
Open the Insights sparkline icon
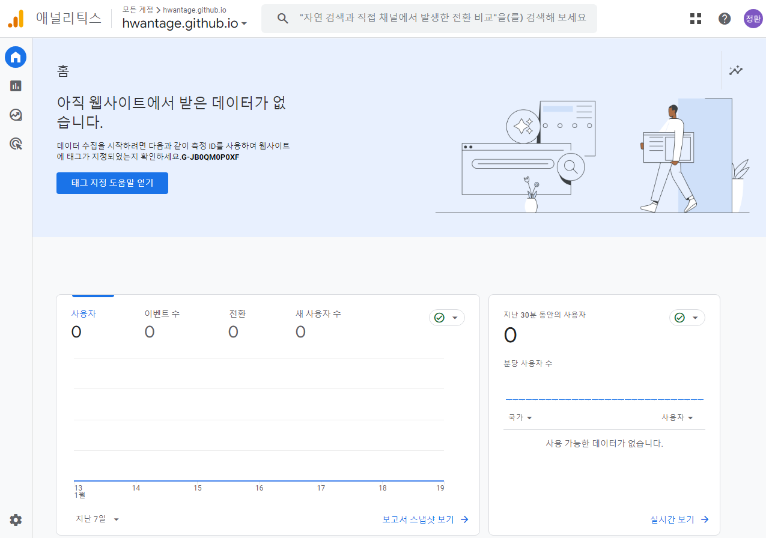736,70
